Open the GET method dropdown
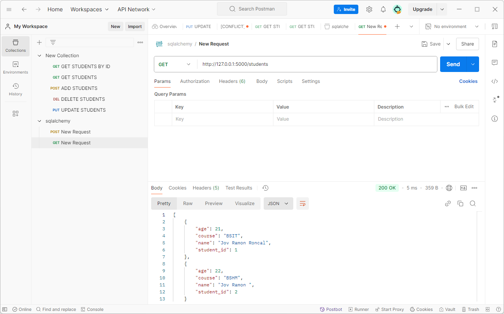 (x=175, y=64)
